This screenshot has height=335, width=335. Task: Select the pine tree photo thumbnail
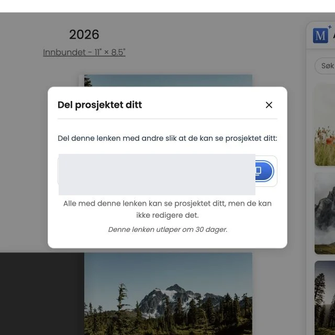coord(325,298)
